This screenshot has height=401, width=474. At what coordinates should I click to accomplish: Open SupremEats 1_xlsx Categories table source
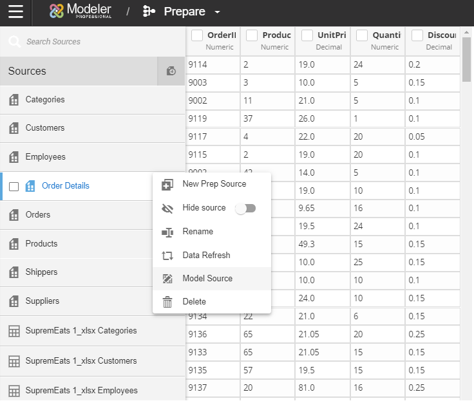tap(81, 331)
